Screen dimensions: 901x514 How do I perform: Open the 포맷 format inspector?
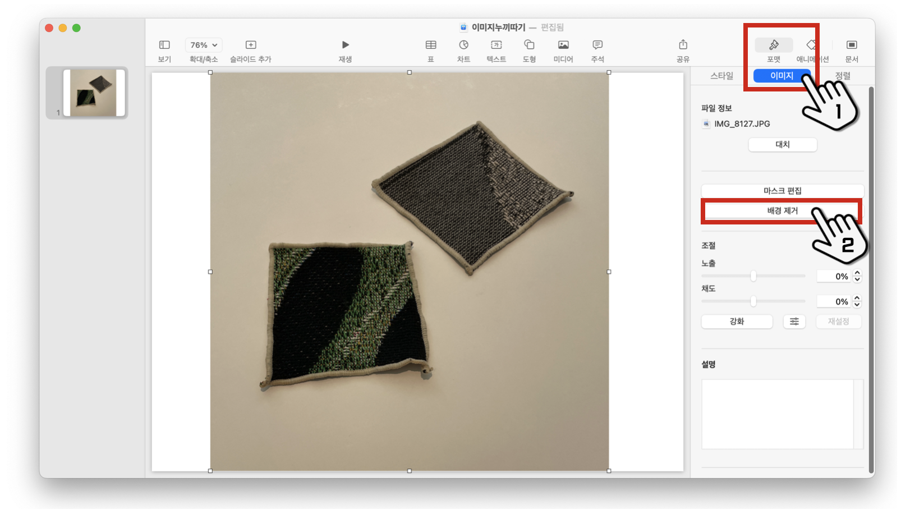(774, 45)
